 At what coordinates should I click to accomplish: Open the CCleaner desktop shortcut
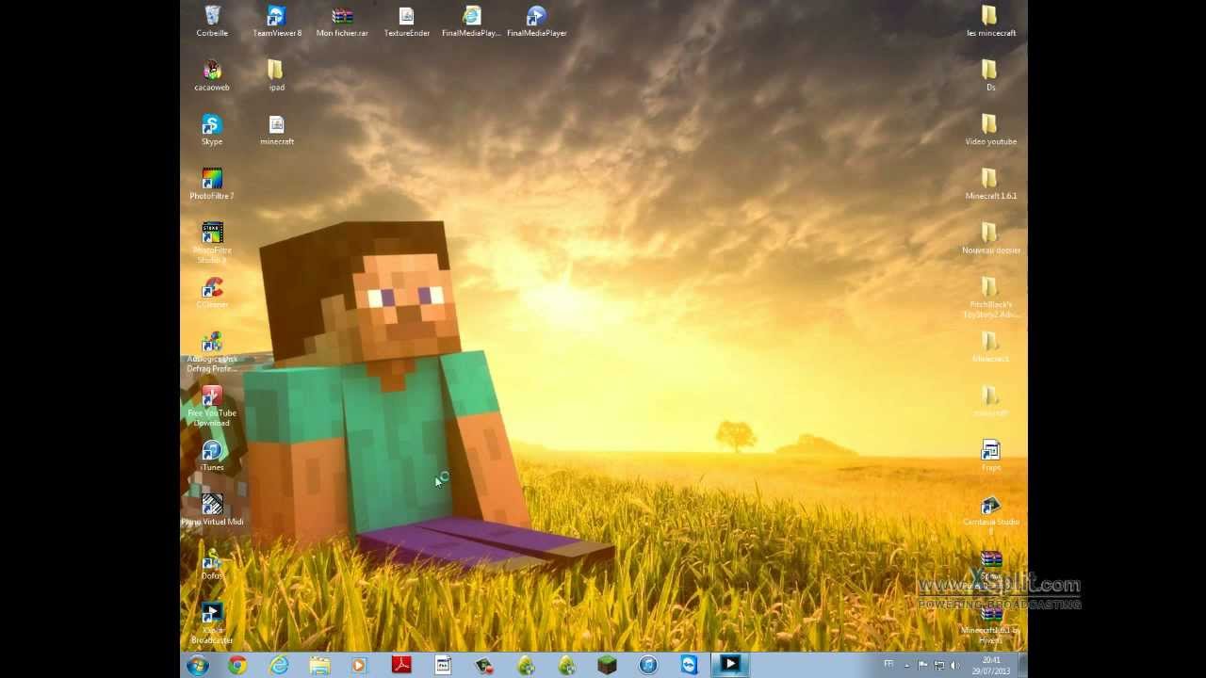212,293
